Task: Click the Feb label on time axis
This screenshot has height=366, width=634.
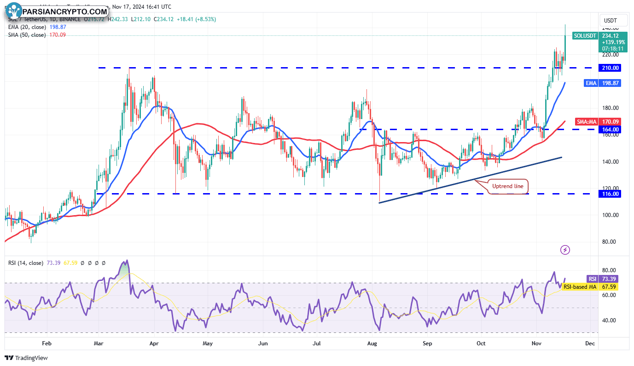Action: [46, 343]
